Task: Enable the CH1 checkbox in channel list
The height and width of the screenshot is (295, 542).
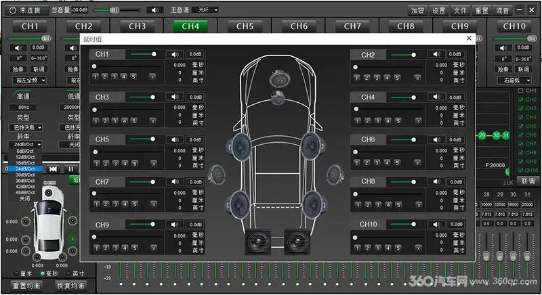Action: click(520, 91)
